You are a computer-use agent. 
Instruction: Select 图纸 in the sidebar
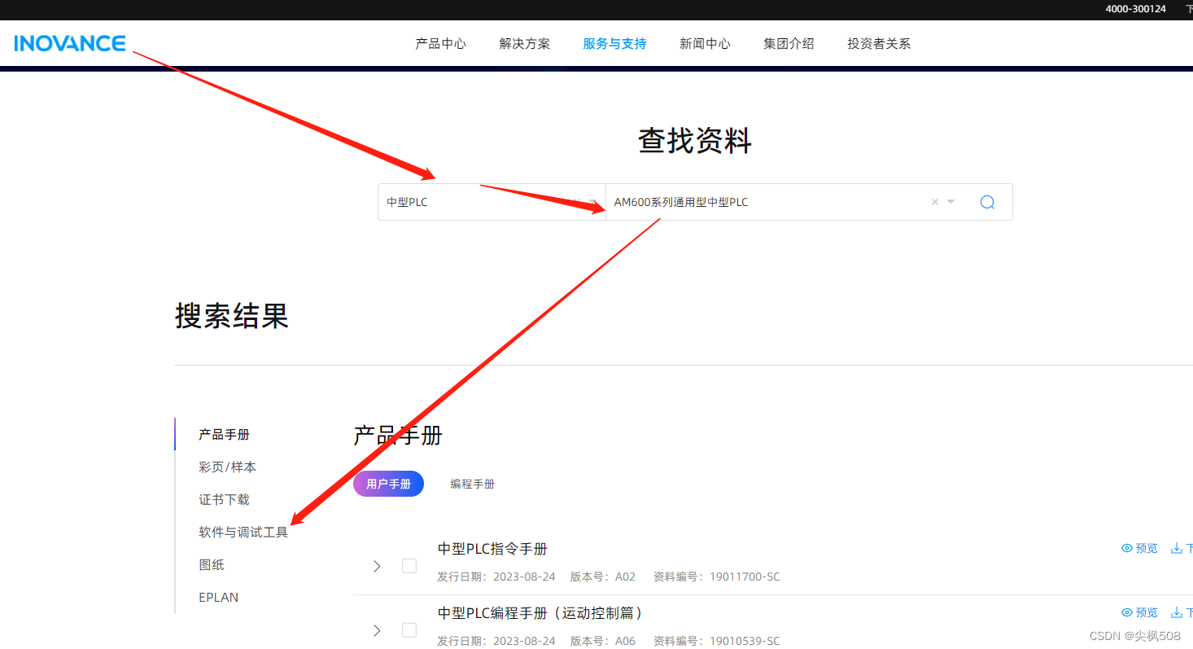click(x=212, y=565)
